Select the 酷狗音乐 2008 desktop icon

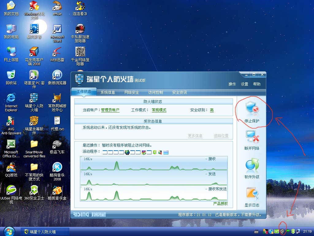point(57,171)
